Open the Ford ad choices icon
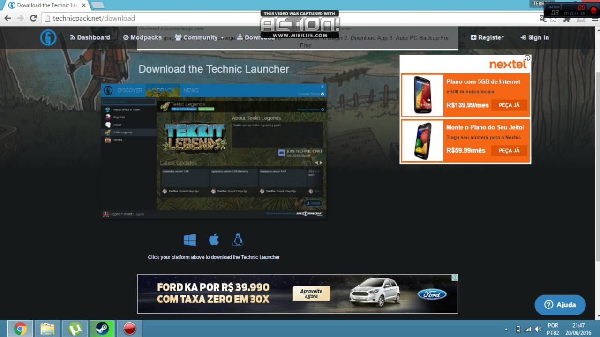The image size is (600, 337). click(455, 278)
